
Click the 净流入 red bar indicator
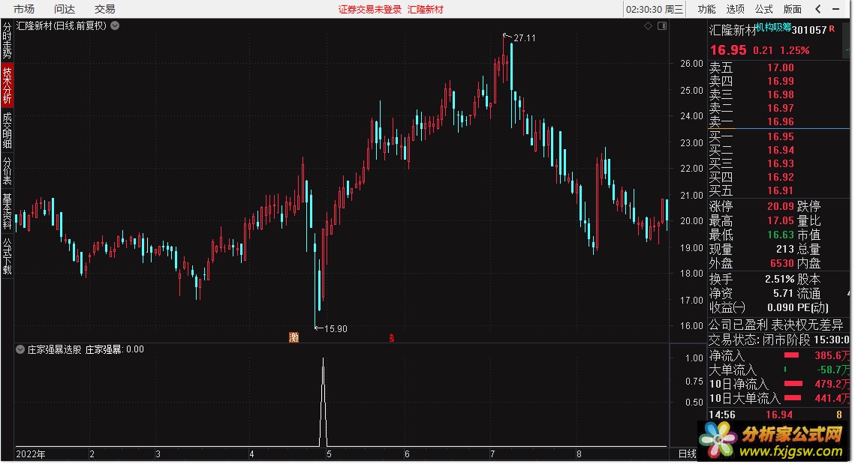(x=791, y=355)
